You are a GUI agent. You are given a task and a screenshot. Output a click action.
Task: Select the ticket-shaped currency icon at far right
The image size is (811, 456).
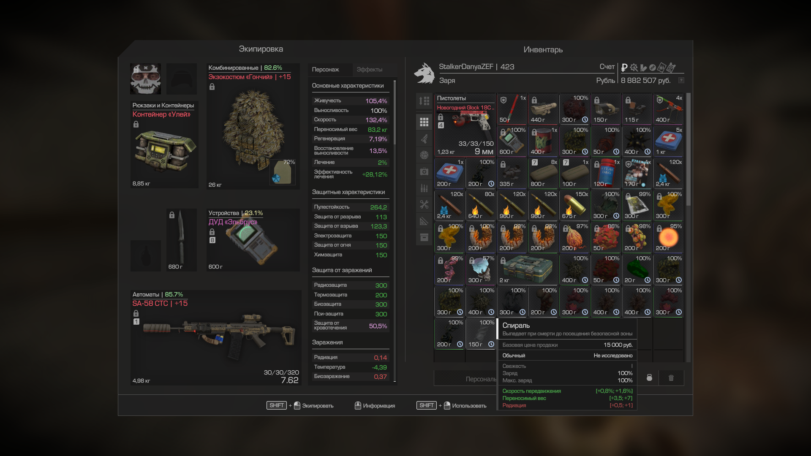pyautogui.click(x=672, y=67)
